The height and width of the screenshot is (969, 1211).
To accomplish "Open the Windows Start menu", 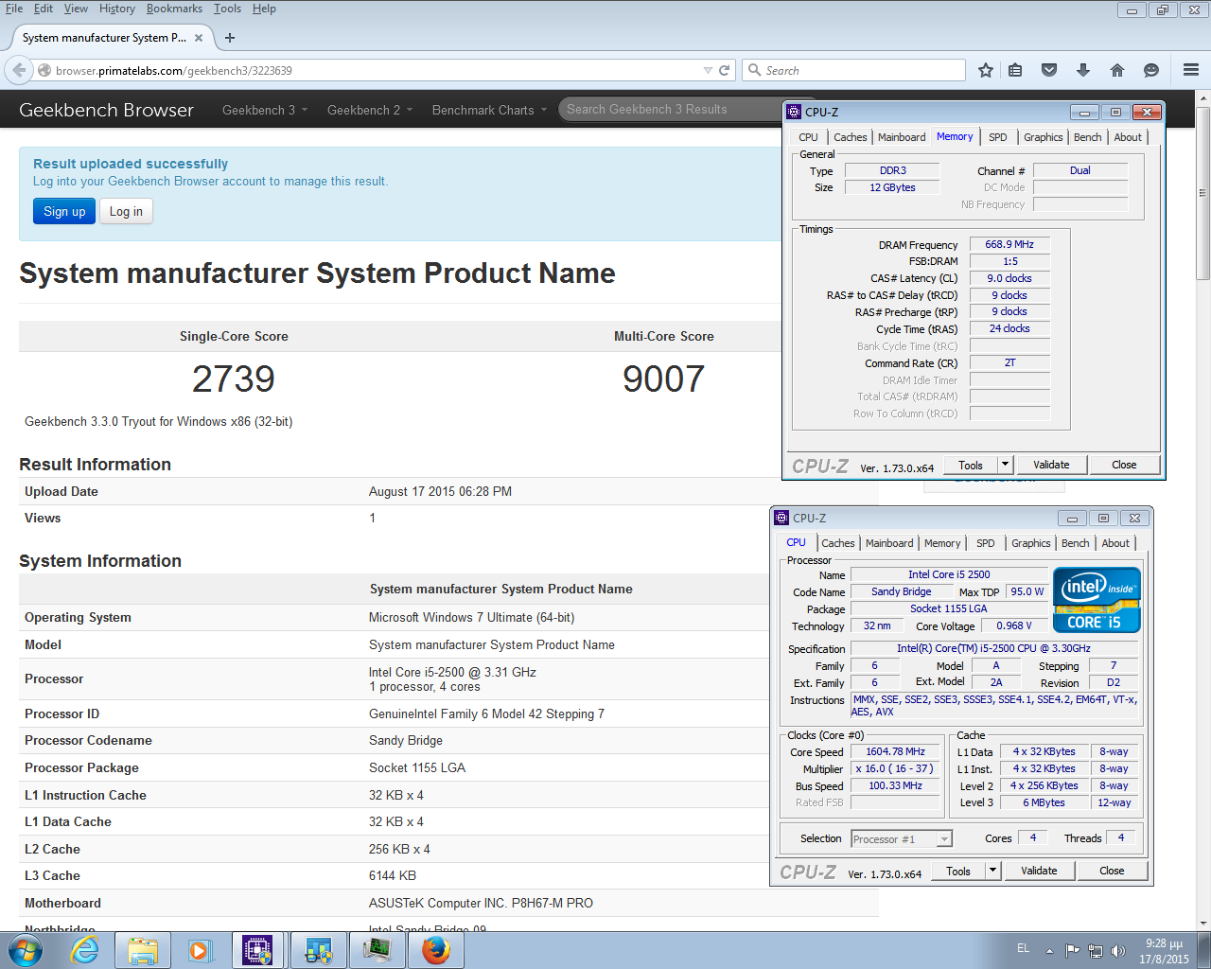I will coord(26,950).
